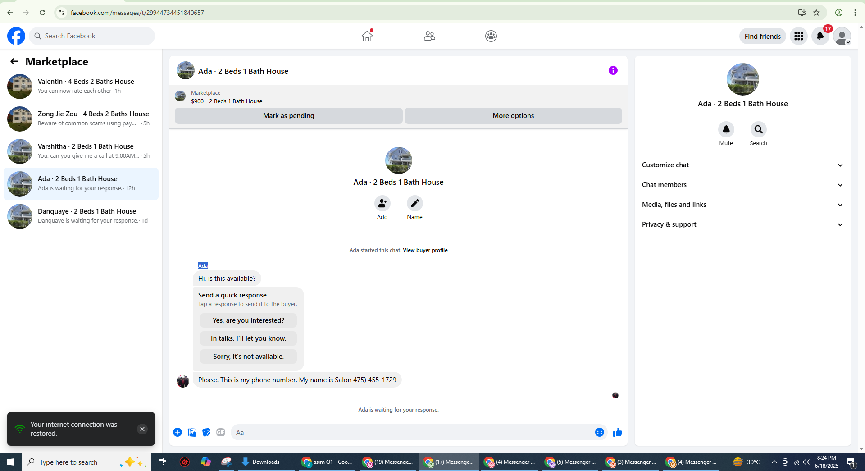Click the Mark as pending button
Image resolution: width=865 pixels, height=471 pixels.
pos(288,116)
